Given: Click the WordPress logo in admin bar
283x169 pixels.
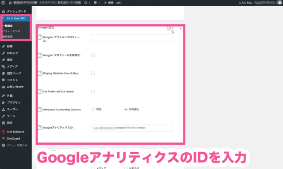Looking at the screenshot, I should pos(3,3).
